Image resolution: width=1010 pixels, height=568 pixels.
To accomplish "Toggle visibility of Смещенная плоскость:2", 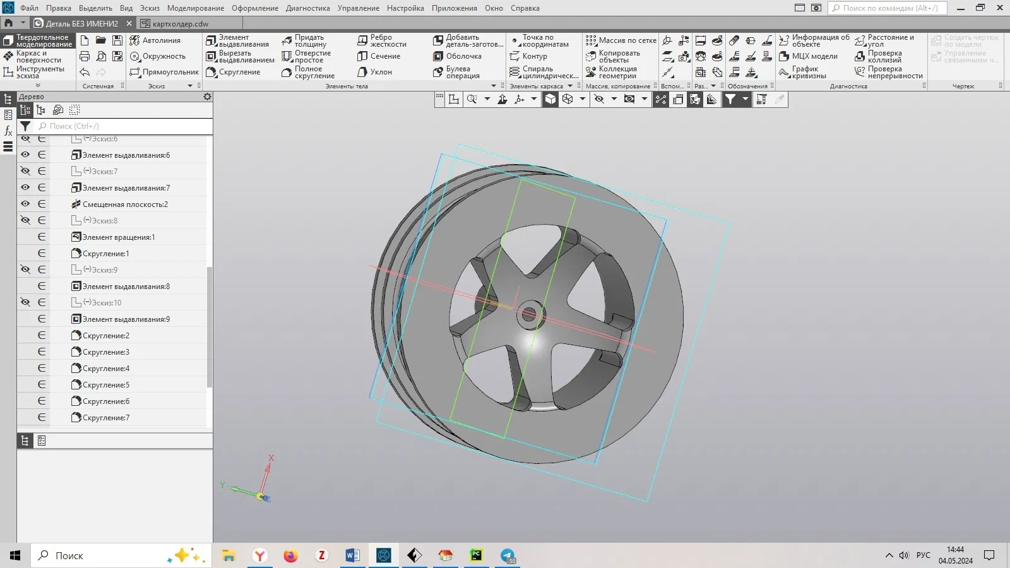I will click(x=25, y=204).
